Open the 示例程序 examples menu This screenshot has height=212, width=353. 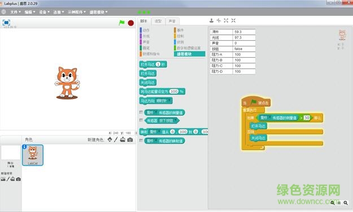point(77,12)
